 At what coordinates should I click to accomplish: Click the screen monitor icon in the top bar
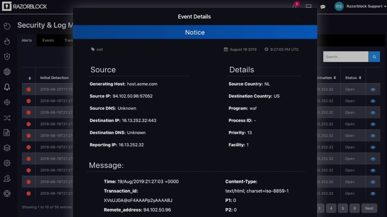click(x=308, y=6)
